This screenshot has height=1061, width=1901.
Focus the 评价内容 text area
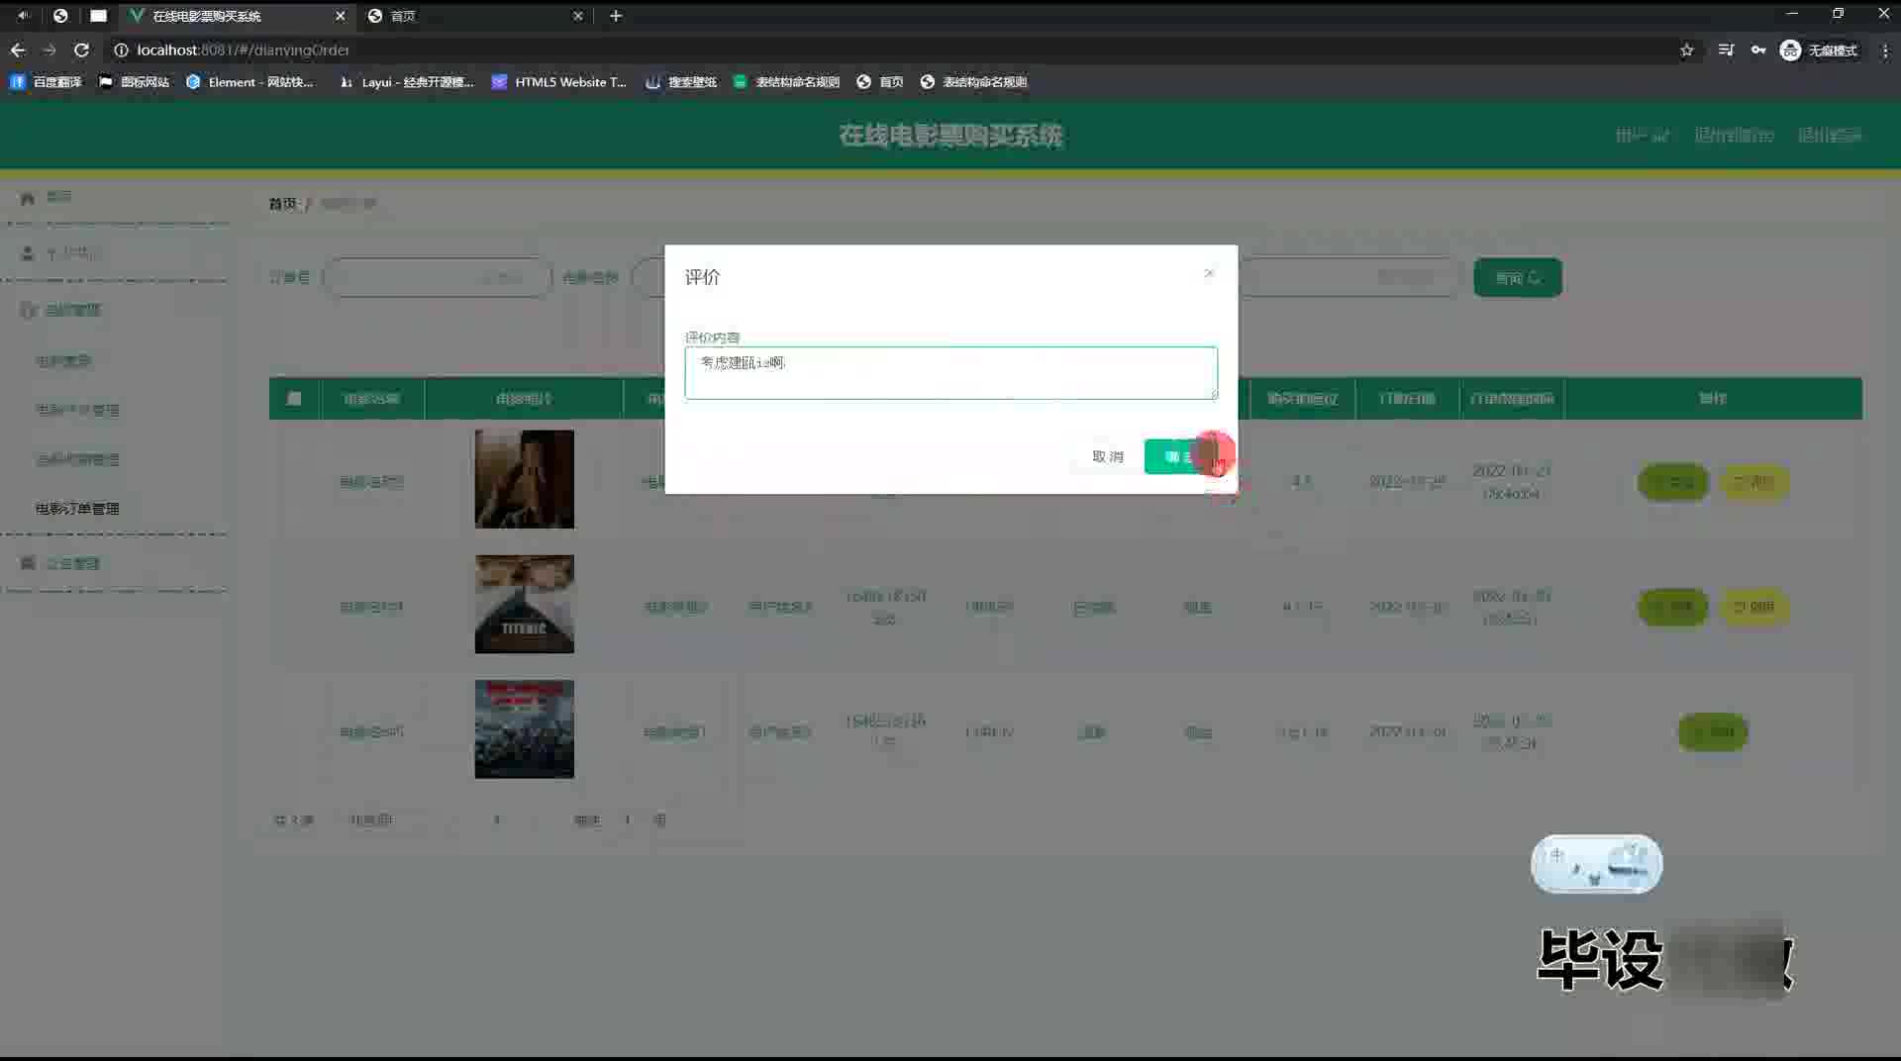coord(950,373)
